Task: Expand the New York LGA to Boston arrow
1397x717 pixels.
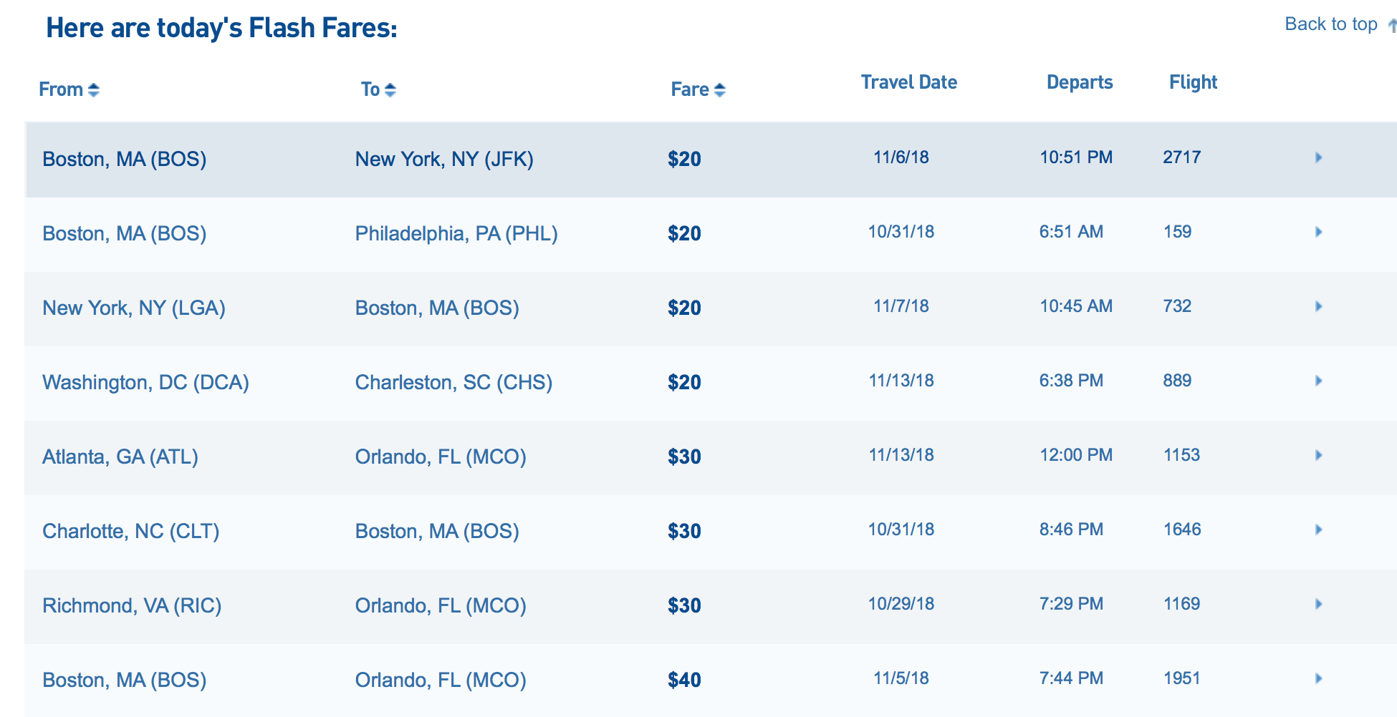Action: click(1318, 306)
